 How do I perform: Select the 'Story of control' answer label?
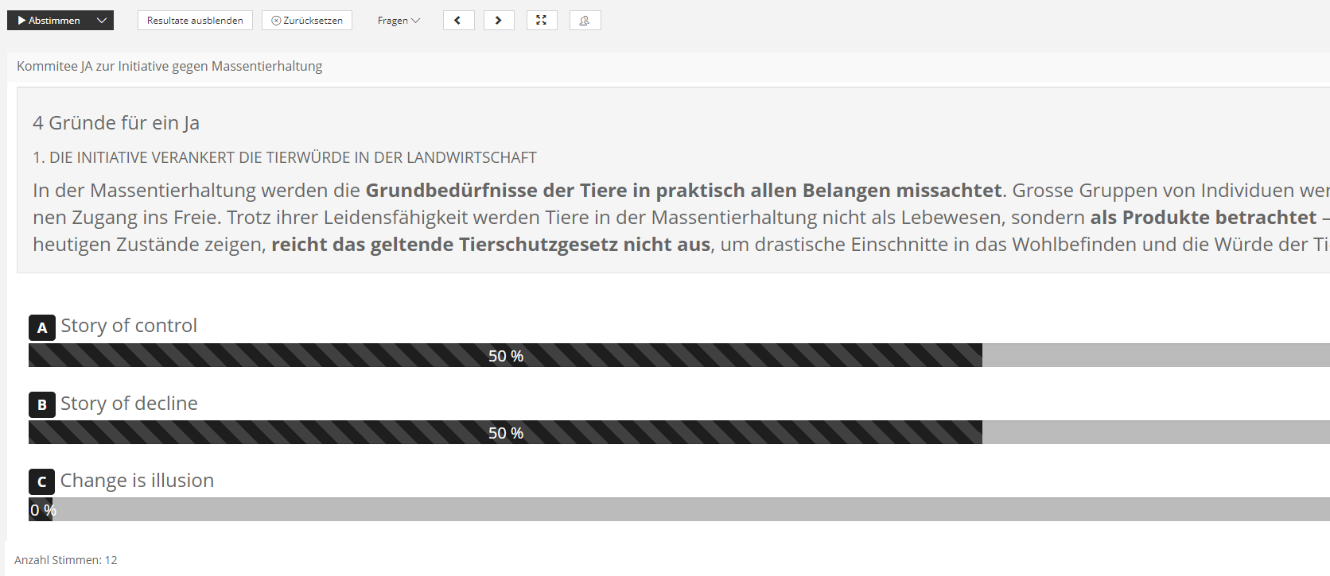[129, 326]
